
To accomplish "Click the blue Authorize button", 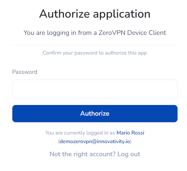I will [95, 114].
